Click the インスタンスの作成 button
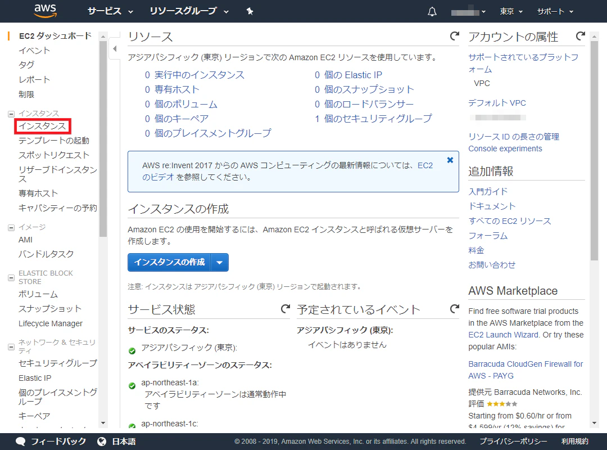This screenshot has height=450, width=607. (169, 262)
